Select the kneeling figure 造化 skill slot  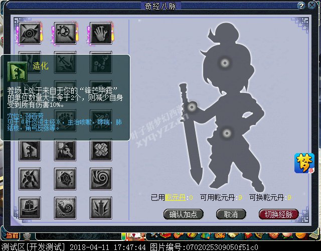tap(30, 150)
